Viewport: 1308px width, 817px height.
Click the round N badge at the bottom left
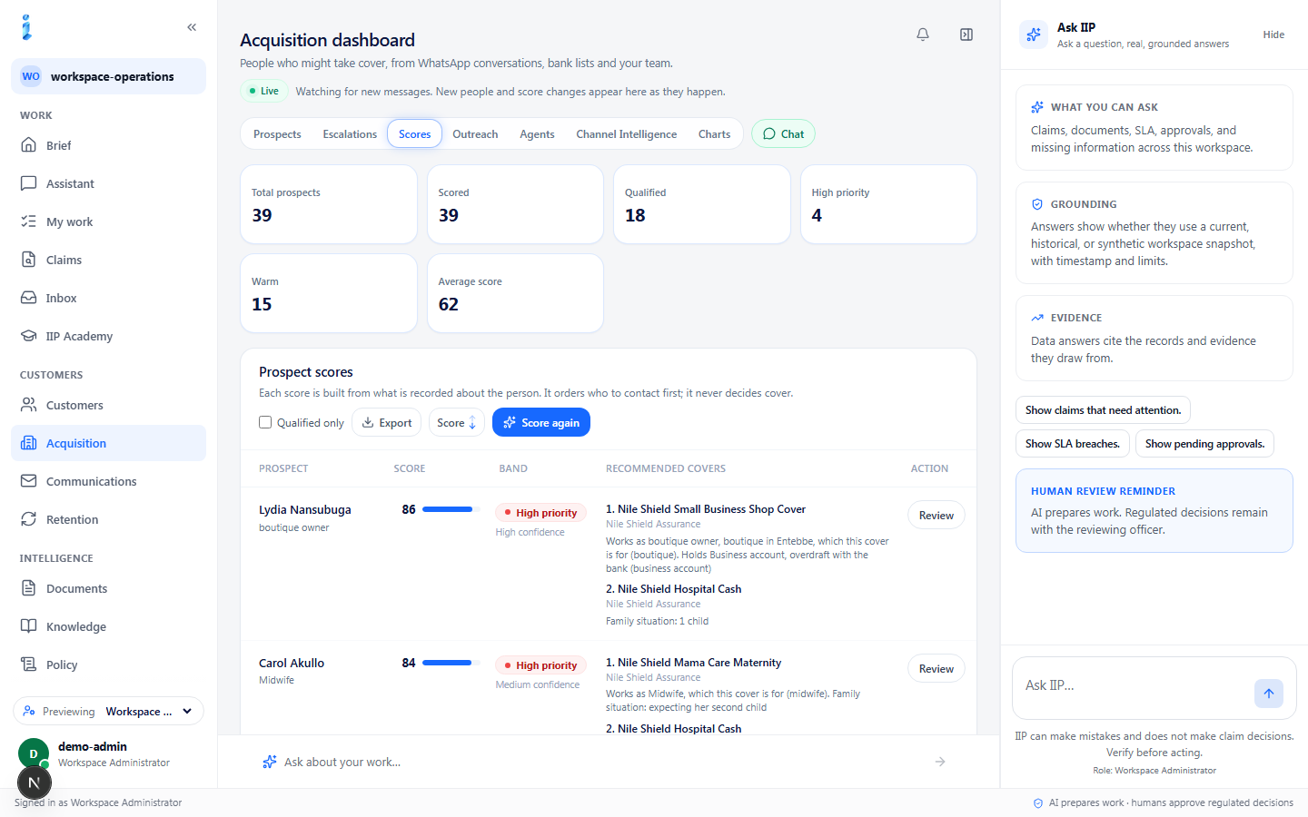coord(35,783)
